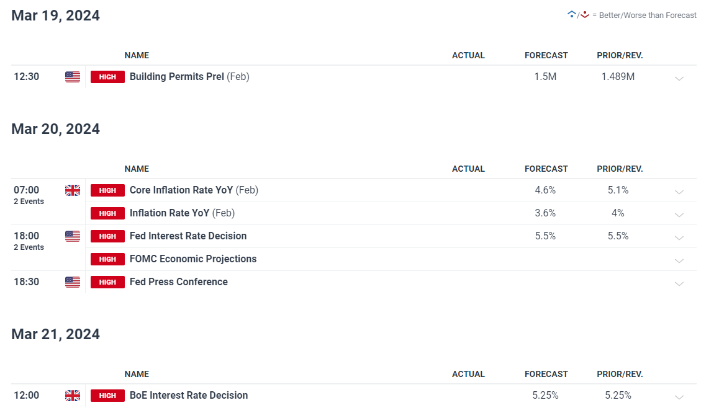Click the Inflation Rate YoY event name
719x408 pixels.
point(170,213)
